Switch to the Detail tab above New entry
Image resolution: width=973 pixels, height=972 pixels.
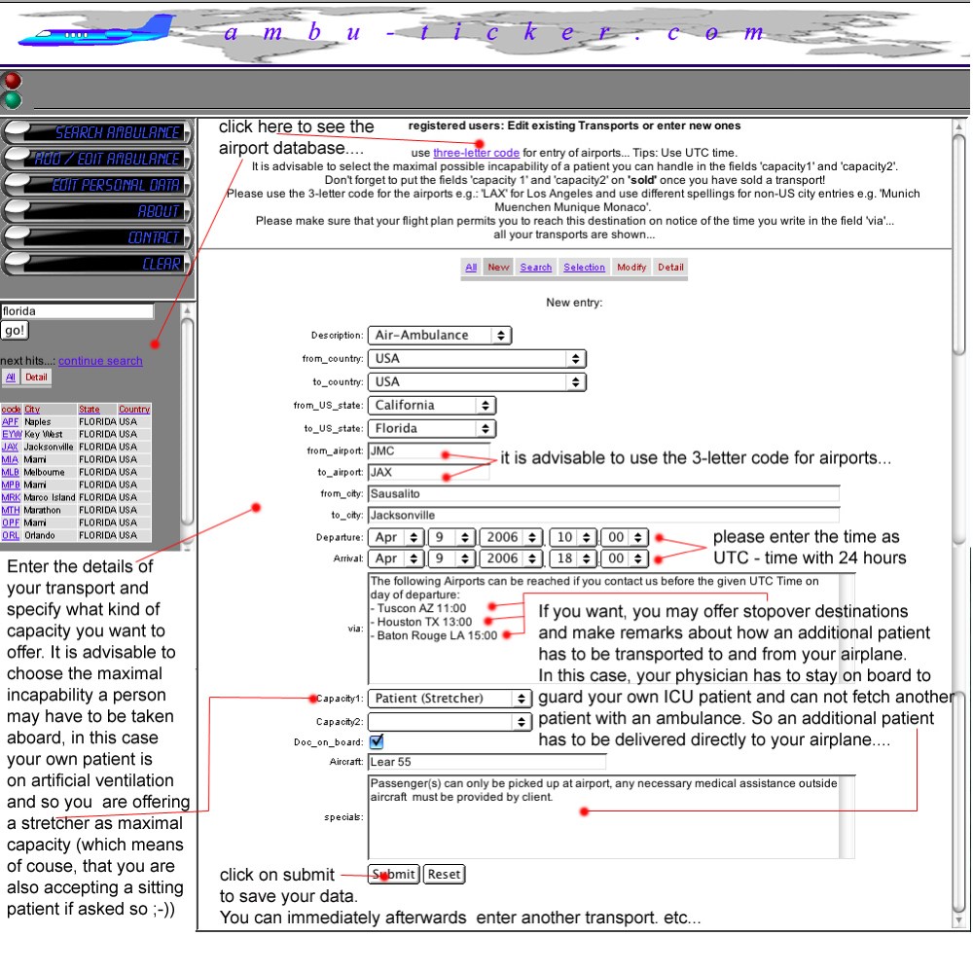[670, 267]
